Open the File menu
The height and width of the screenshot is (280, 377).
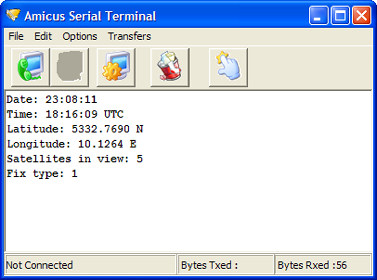tap(16, 36)
